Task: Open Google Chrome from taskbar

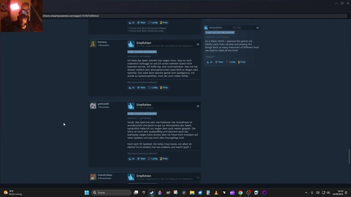Action: coord(240,193)
